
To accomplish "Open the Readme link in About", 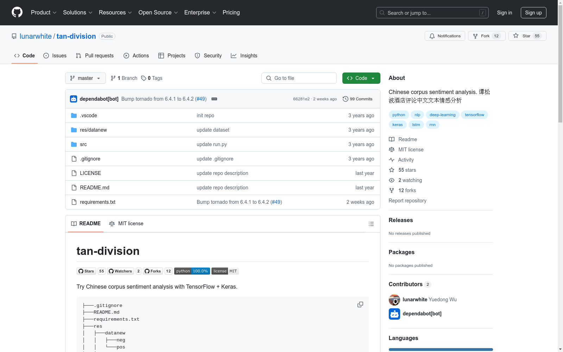I will 403,139.
